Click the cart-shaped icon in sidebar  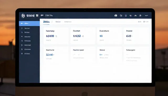click(x=22, y=45)
